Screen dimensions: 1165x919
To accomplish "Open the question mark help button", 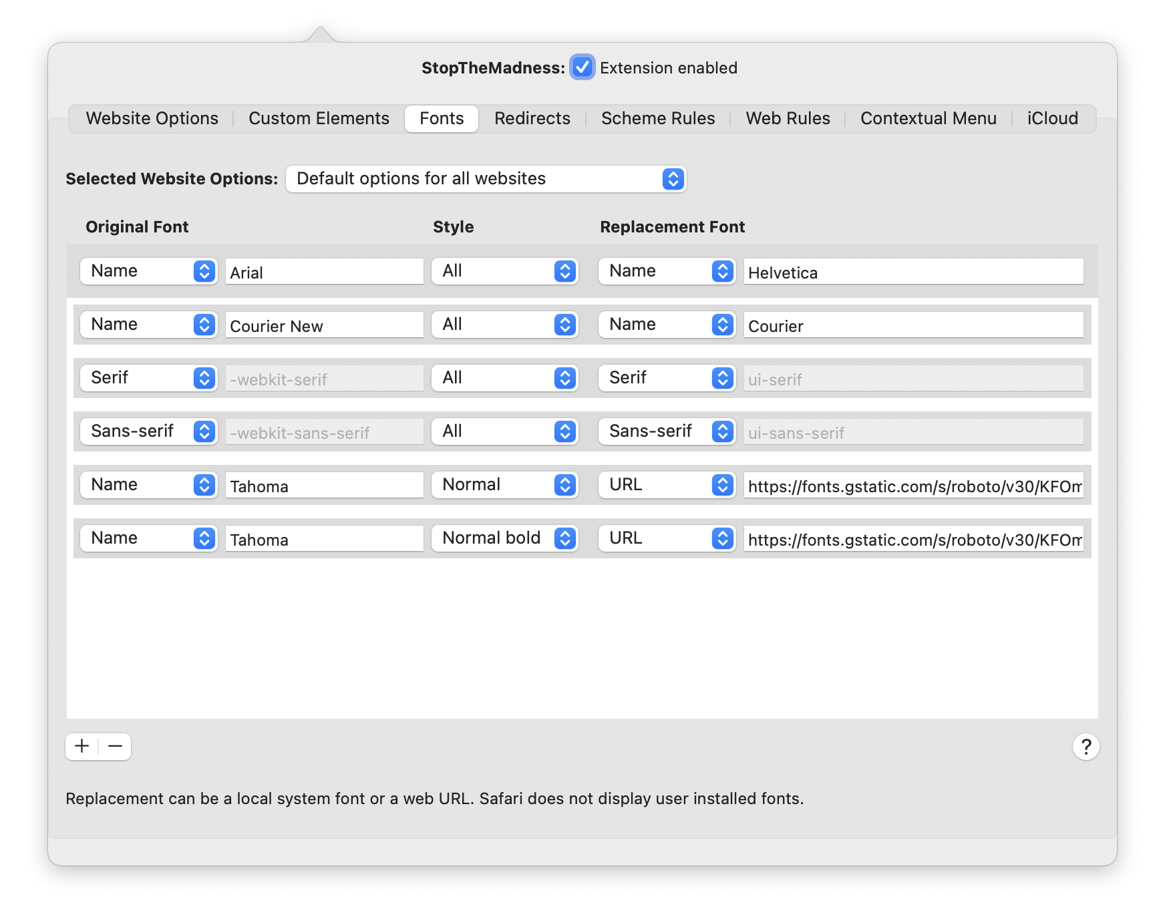I will pos(1086,747).
